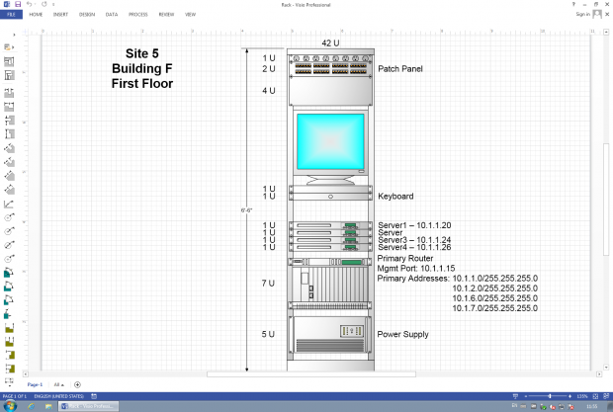Open the Undo history dropdown arrow
This screenshot has width=613, height=412.
pos(35,5)
